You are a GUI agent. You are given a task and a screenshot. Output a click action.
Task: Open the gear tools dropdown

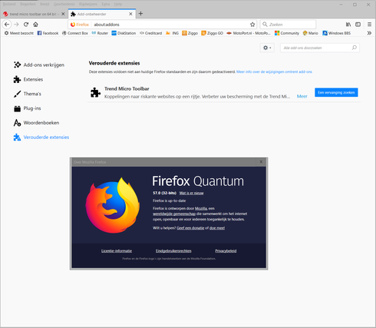pyautogui.click(x=267, y=48)
